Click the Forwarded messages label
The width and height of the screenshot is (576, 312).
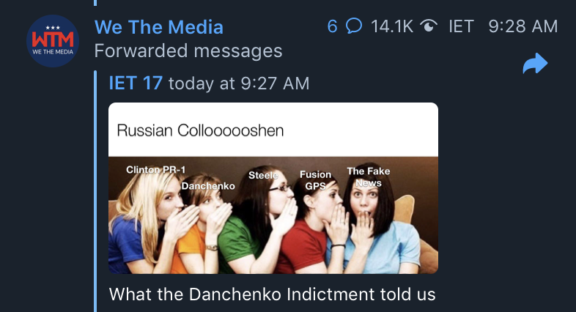click(188, 51)
